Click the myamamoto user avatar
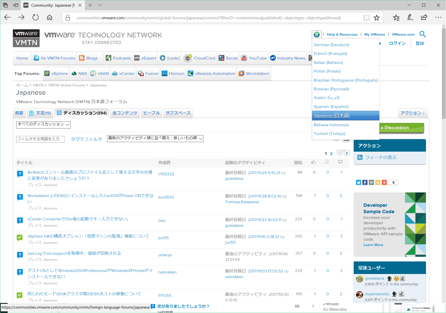Screen dimensions: 446x313 360,295
